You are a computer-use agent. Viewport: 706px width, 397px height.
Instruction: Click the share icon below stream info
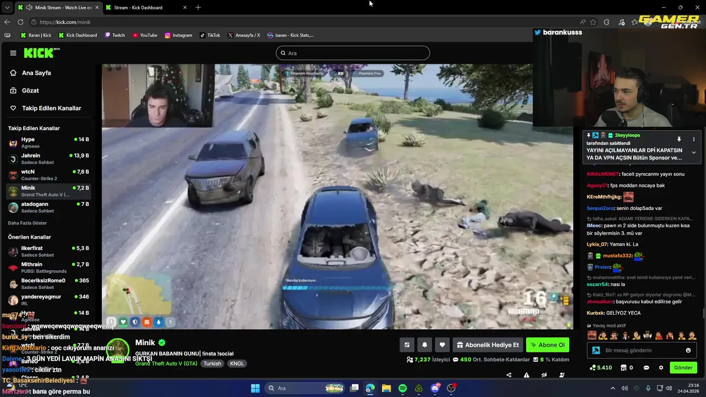pos(509,375)
